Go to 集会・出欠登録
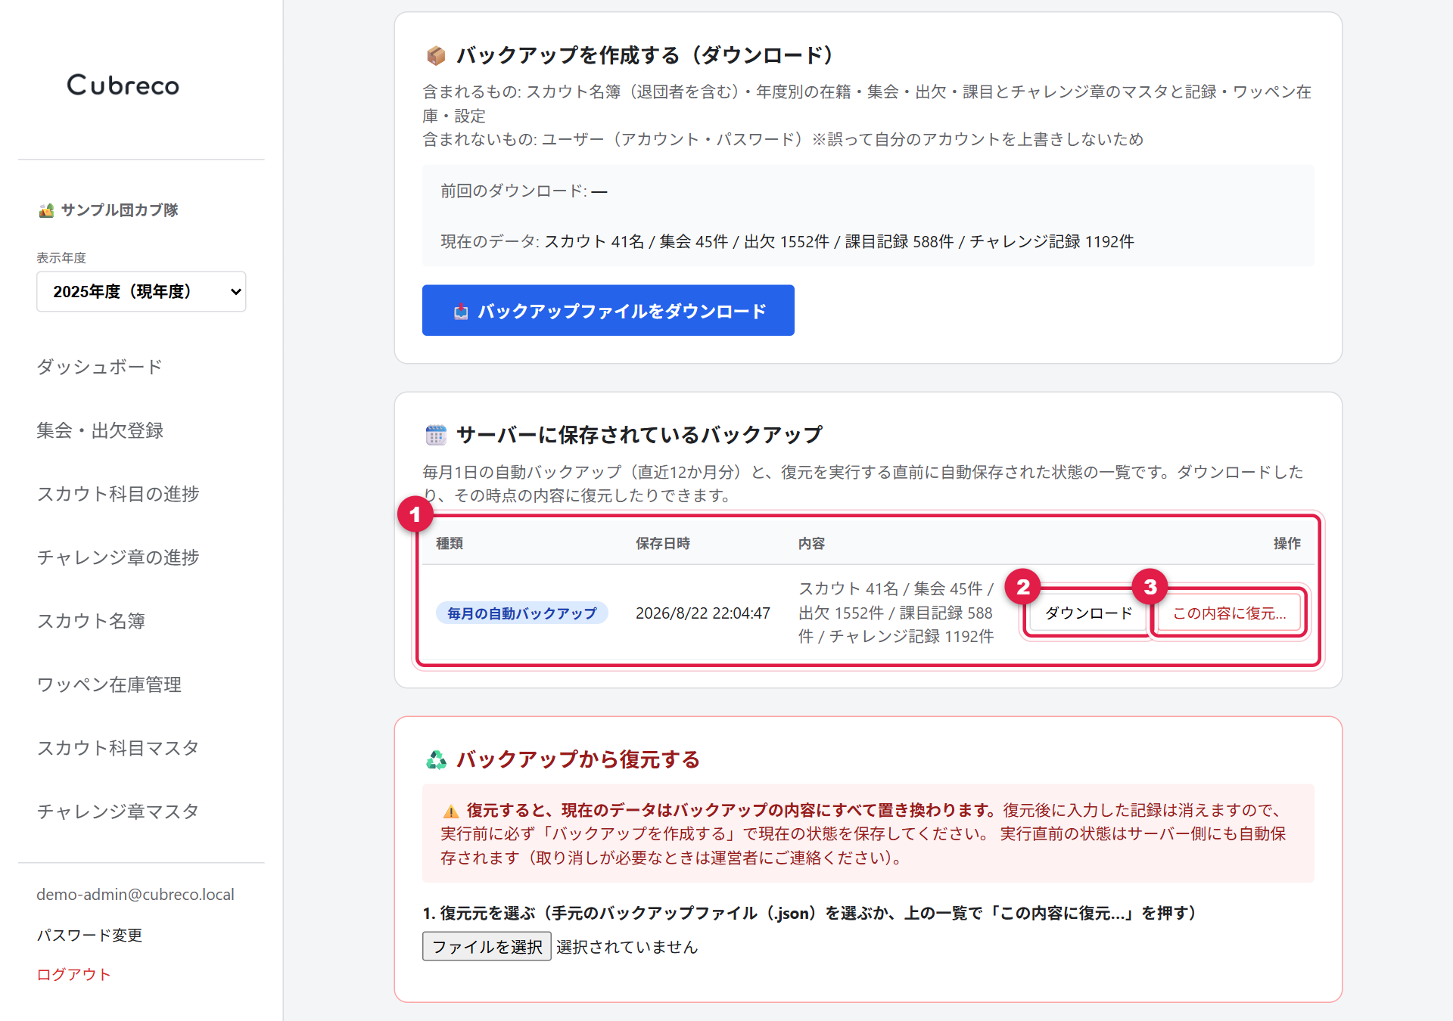 point(100,430)
